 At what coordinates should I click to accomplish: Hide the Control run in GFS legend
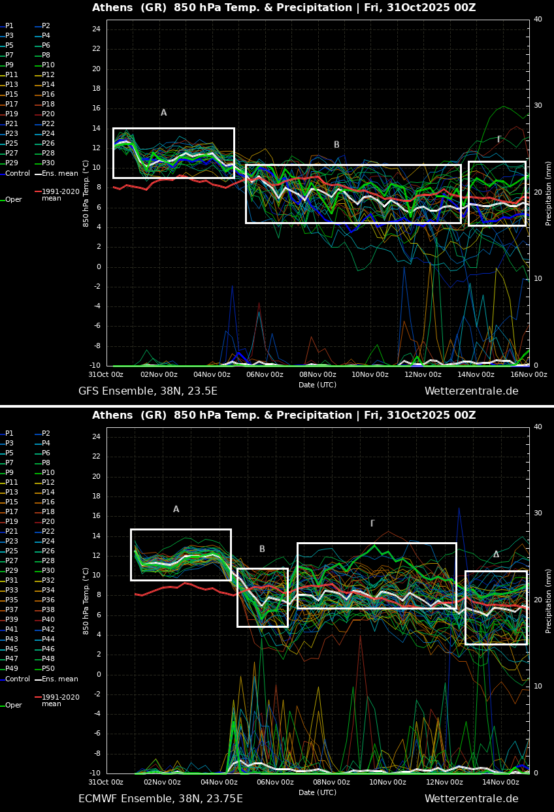[17, 174]
